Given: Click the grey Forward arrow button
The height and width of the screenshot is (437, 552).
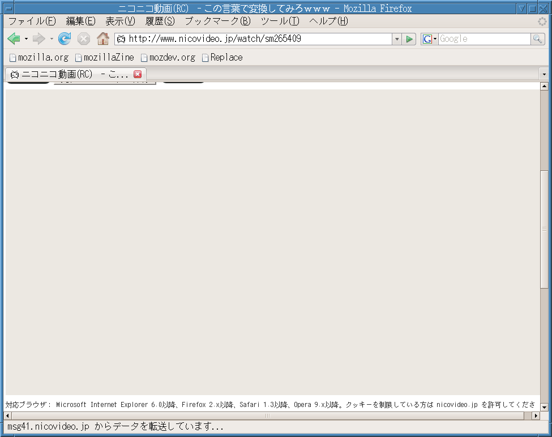Looking at the screenshot, I should [38, 38].
